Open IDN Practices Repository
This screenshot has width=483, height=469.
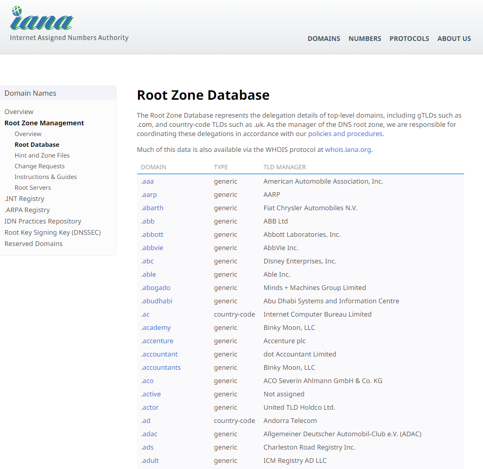click(43, 221)
